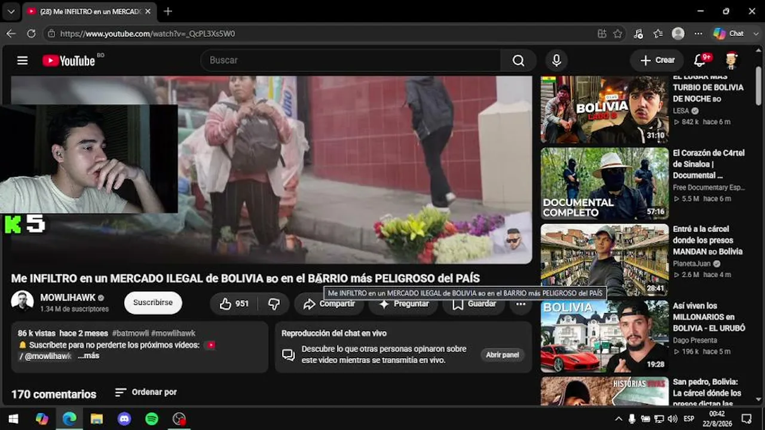Viewport: 765px width, 430px height.
Task: Open the YouTube account avatar menu
Action: pos(731,60)
